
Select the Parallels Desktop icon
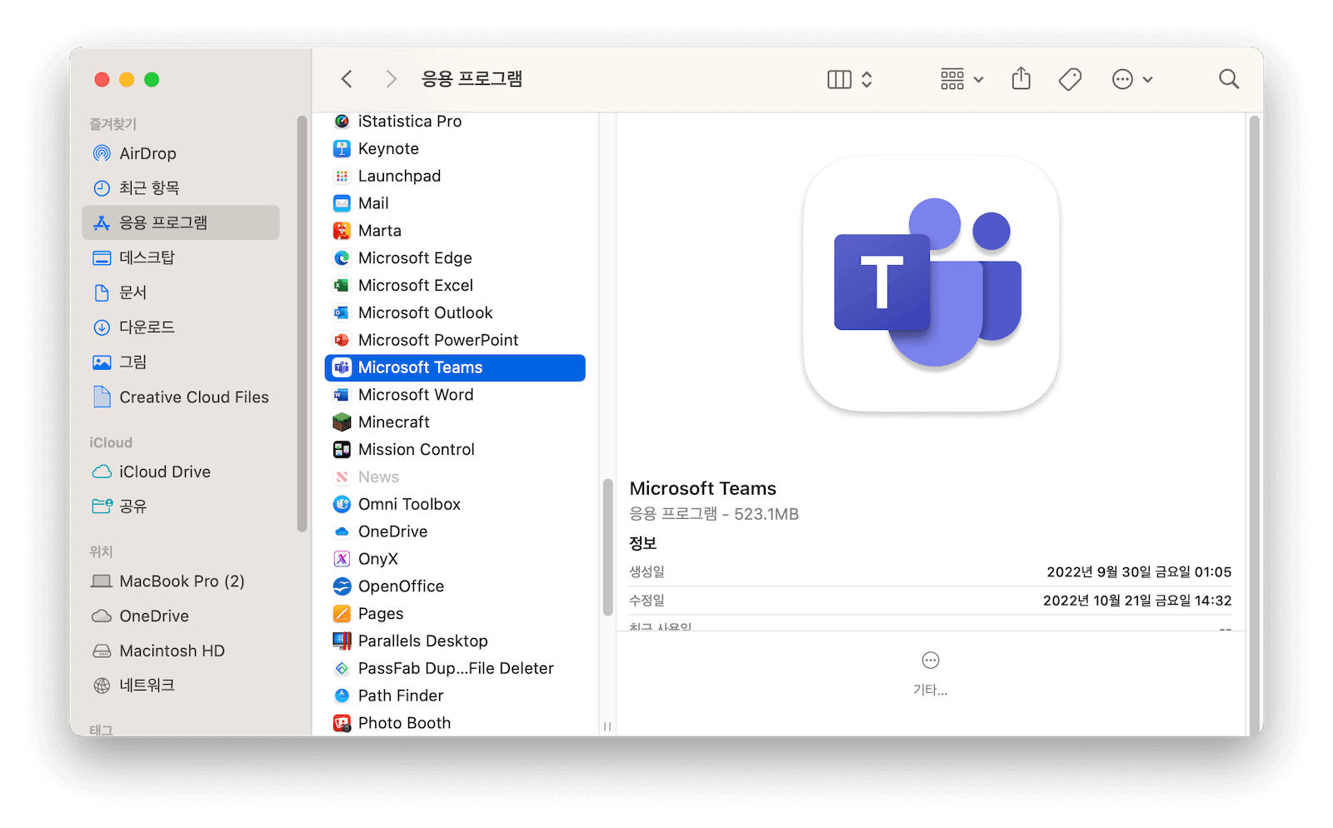click(342, 641)
